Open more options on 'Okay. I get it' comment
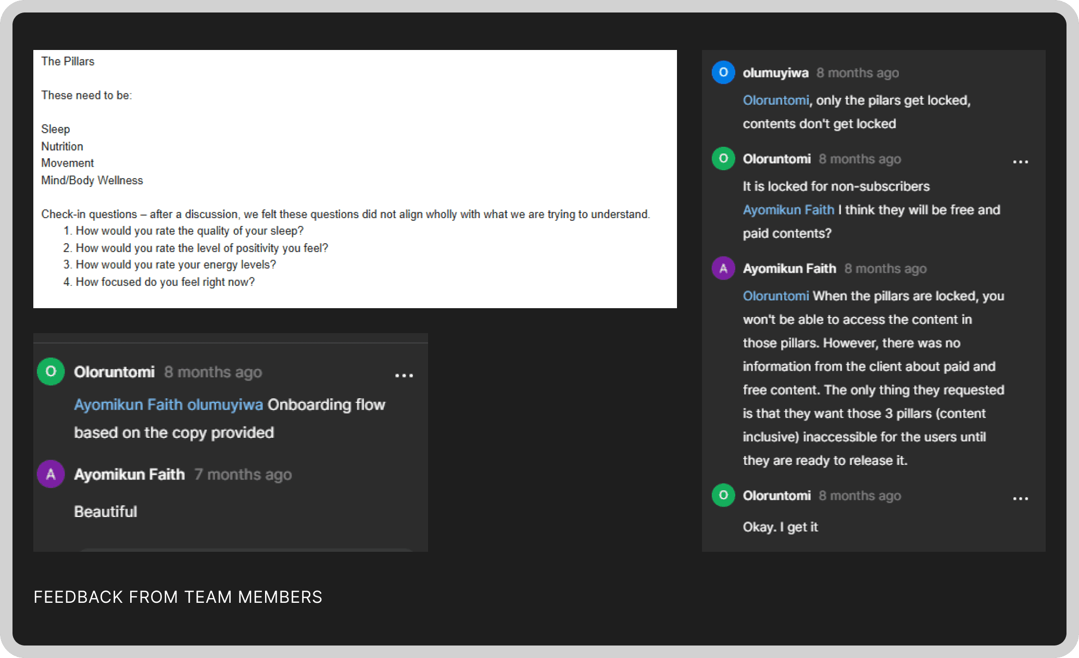 [x=1020, y=499]
